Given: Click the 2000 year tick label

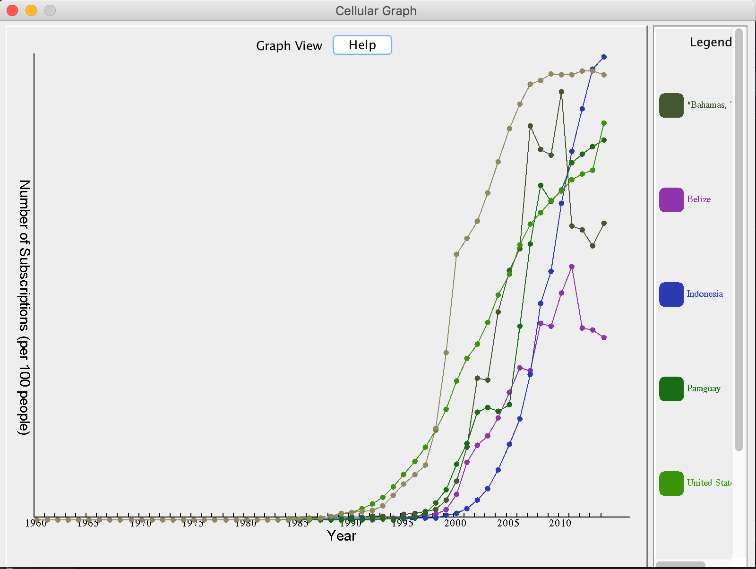Looking at the screenshot, I should point(455,523).
